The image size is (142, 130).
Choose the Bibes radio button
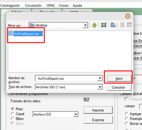click(x=12, y=119)
